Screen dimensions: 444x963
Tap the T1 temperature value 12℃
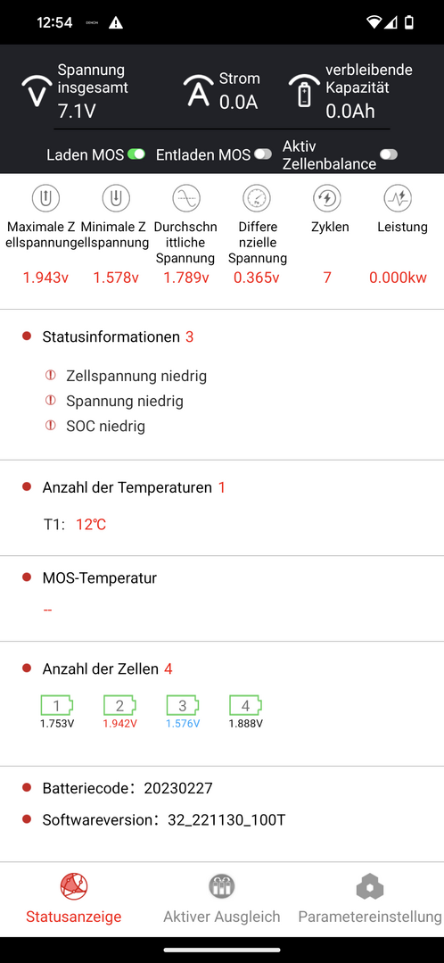(x=91, y=525)
